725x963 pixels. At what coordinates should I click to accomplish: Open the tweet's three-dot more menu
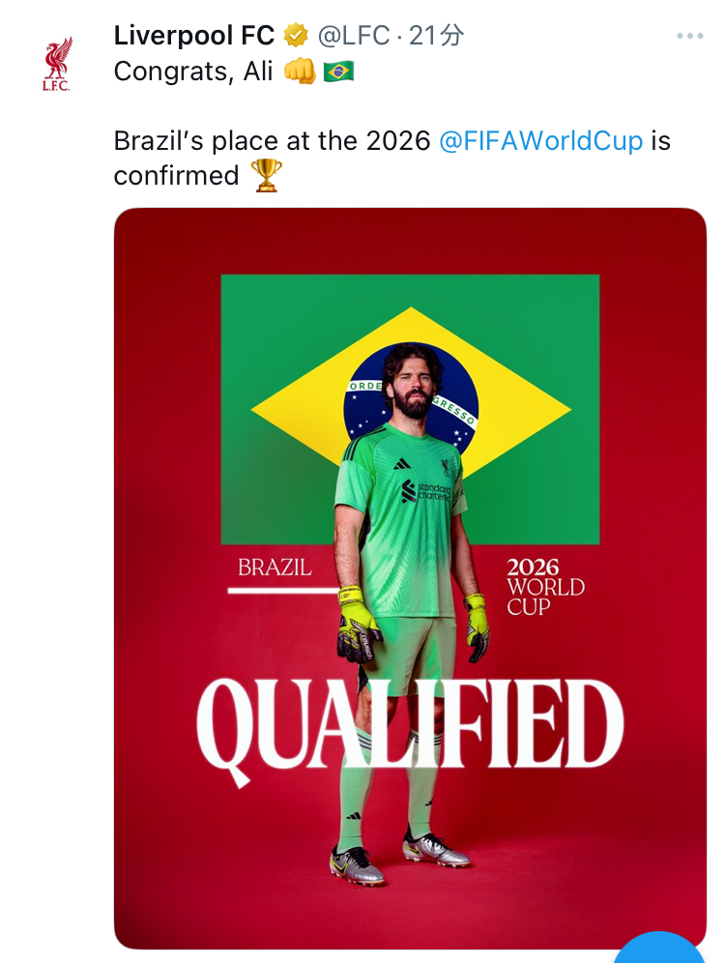[689, 36]
